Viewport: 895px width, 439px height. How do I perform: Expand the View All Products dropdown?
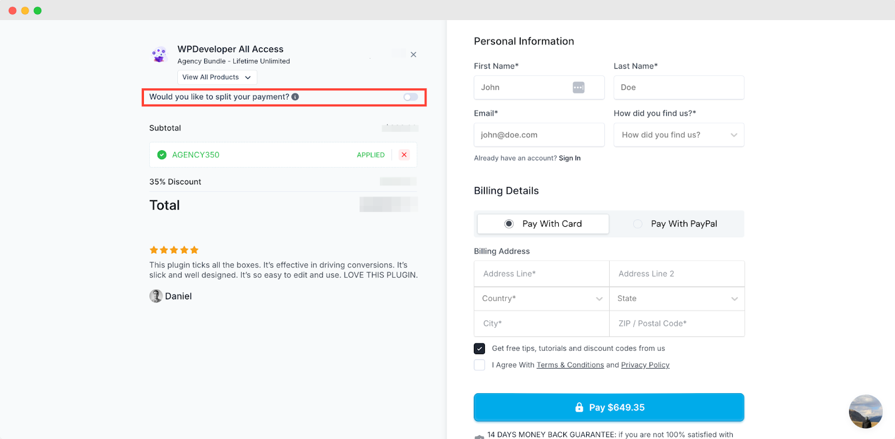217,77
